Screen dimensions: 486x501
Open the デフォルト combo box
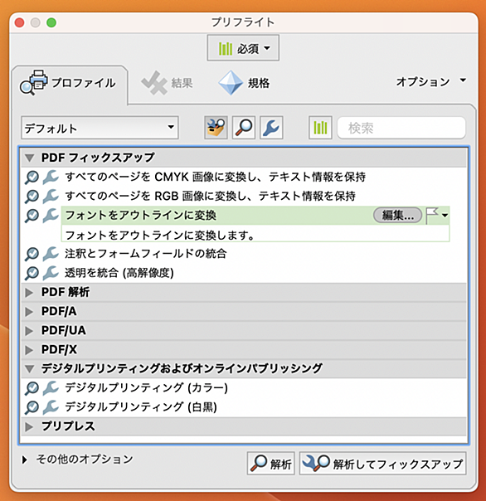click(100, 128)
